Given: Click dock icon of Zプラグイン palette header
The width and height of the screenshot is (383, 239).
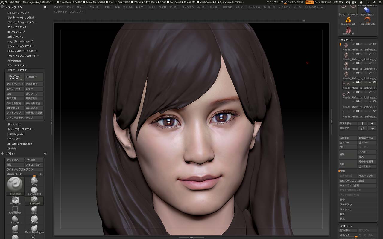Looking at the screenshot, I should (45, 7).
